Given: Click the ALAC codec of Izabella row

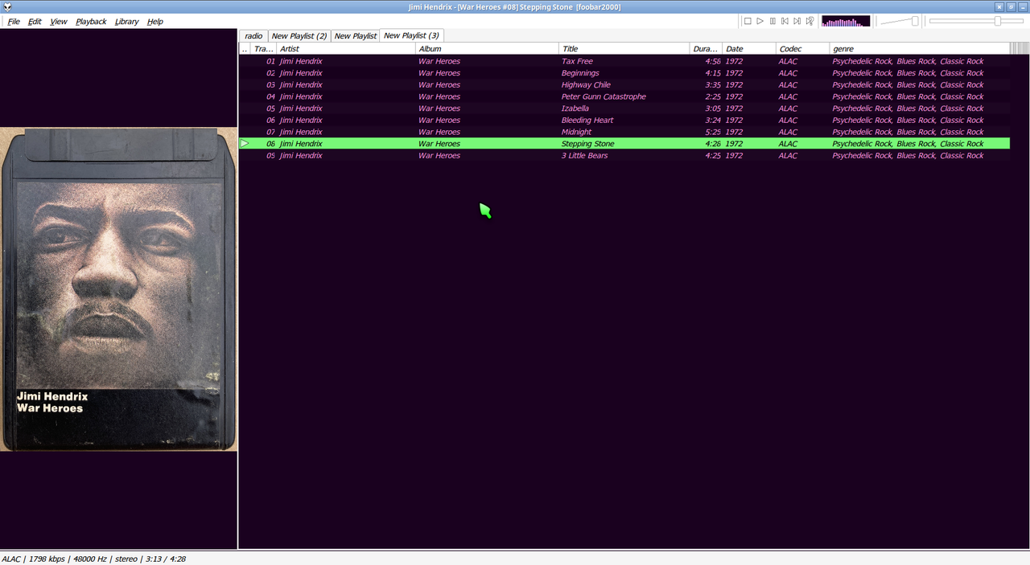Looking at the screenshot, I should click(788, 108).
